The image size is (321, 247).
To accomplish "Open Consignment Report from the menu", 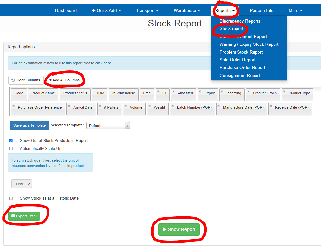I will pos(240,75).
